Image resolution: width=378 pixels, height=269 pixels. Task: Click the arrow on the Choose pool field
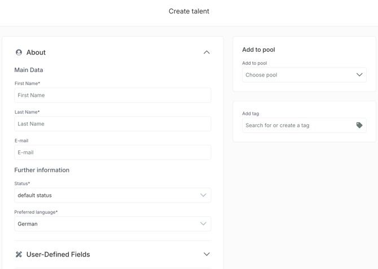coord(359,75)
